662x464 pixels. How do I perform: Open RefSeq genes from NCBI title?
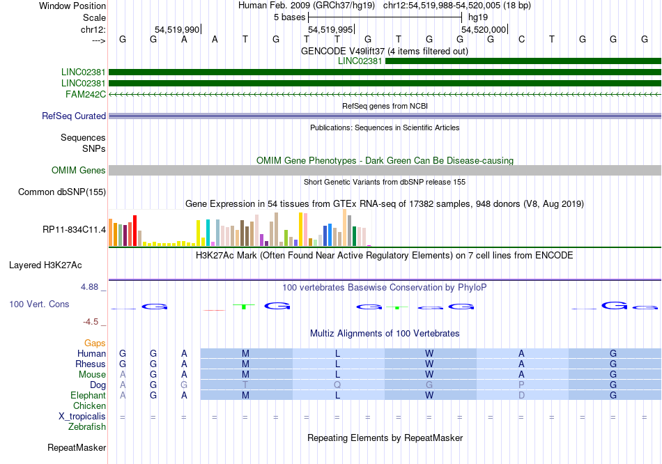(385, 106)
